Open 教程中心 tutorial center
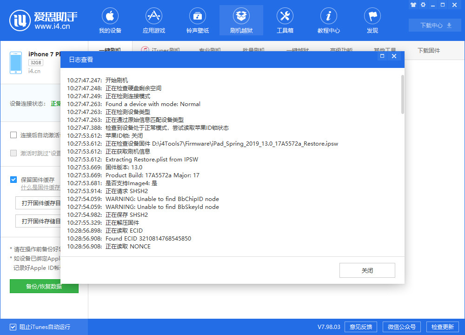 click(x=329, y=20)
